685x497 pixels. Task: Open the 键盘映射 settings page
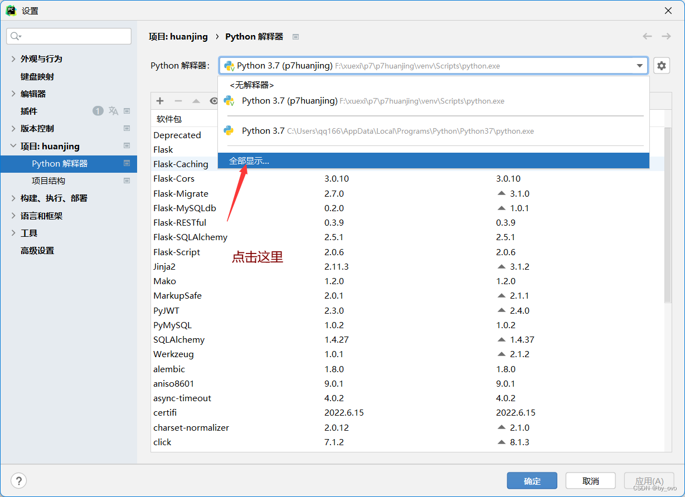click(37, 77)
